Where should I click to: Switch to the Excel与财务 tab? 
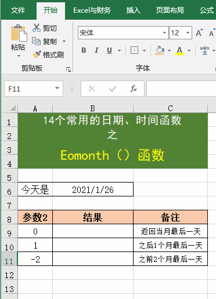click(x=92, y=10)
